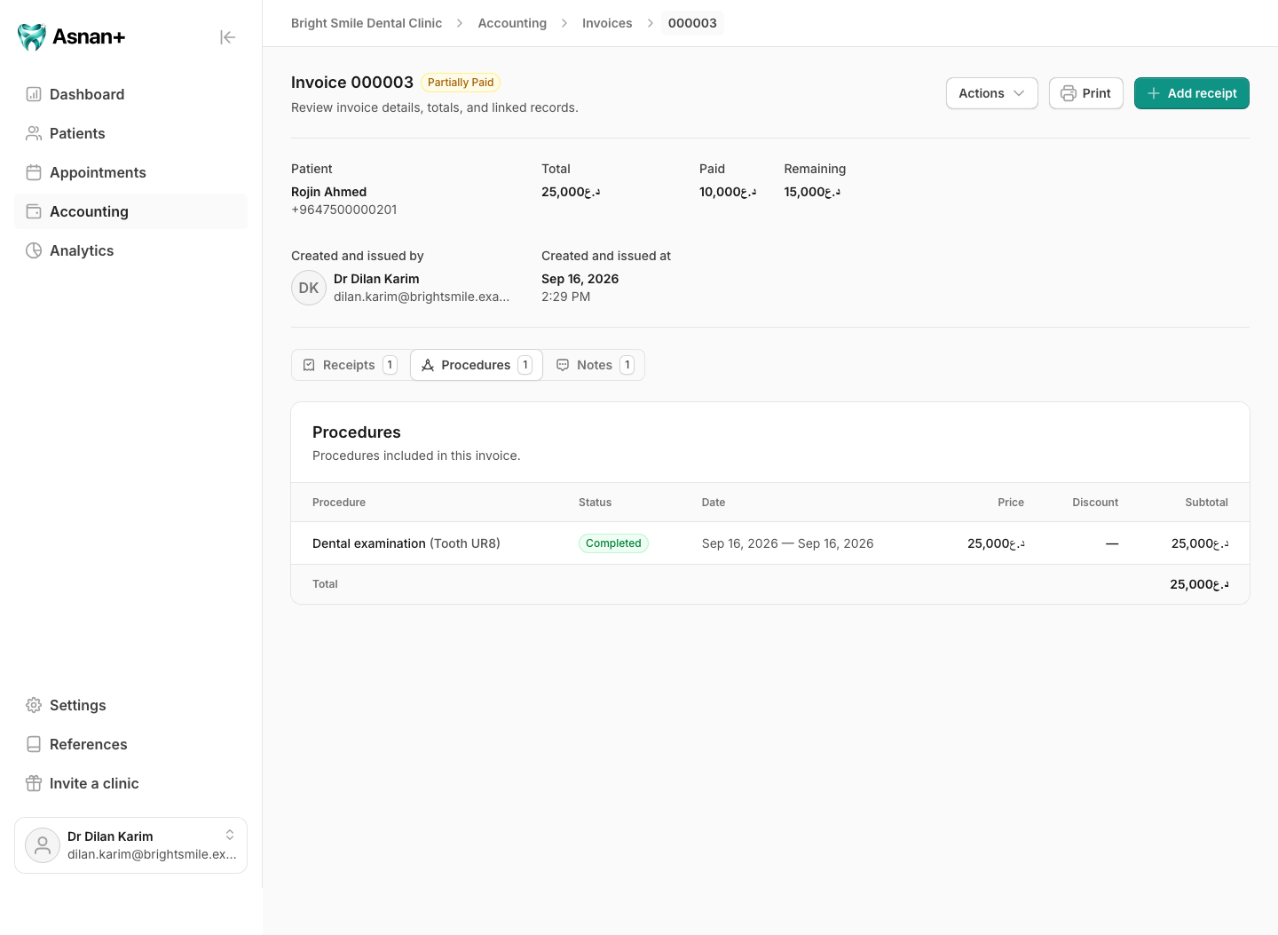This screenshot has height=935, width=1278.
Task: Click the Invoice 000003 heading
Action: pos(352,83)
